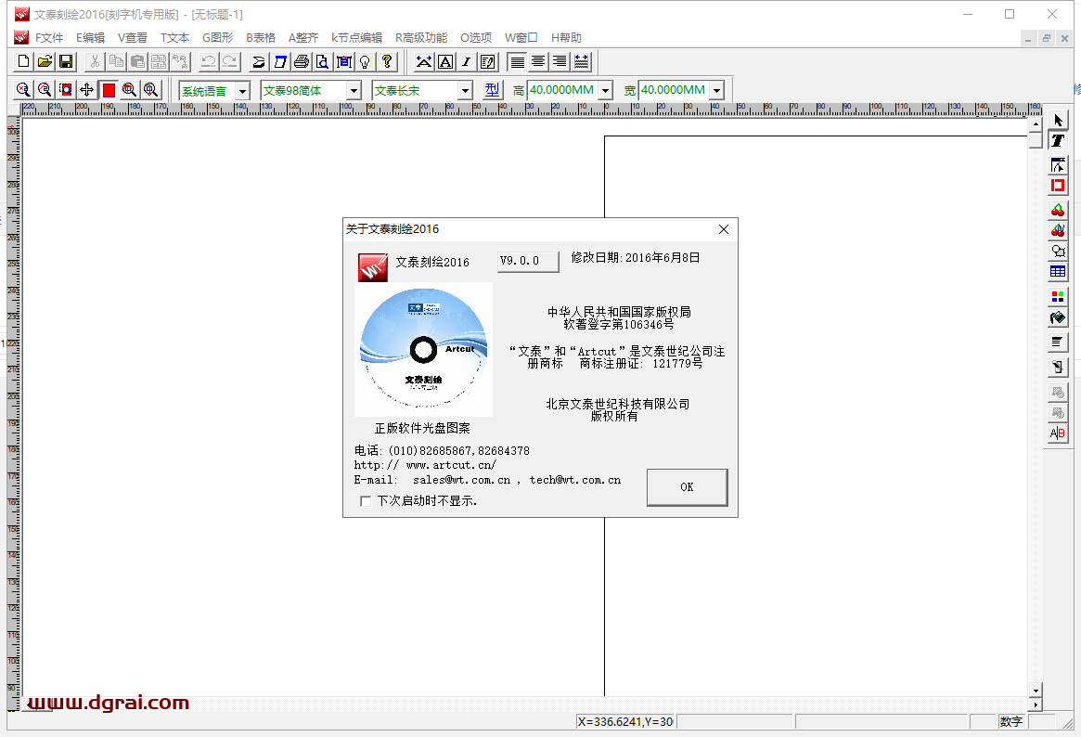Click the vertical scrollbar up arrow
Viewport: 1081px width, 737px height.
[1035, 124]
